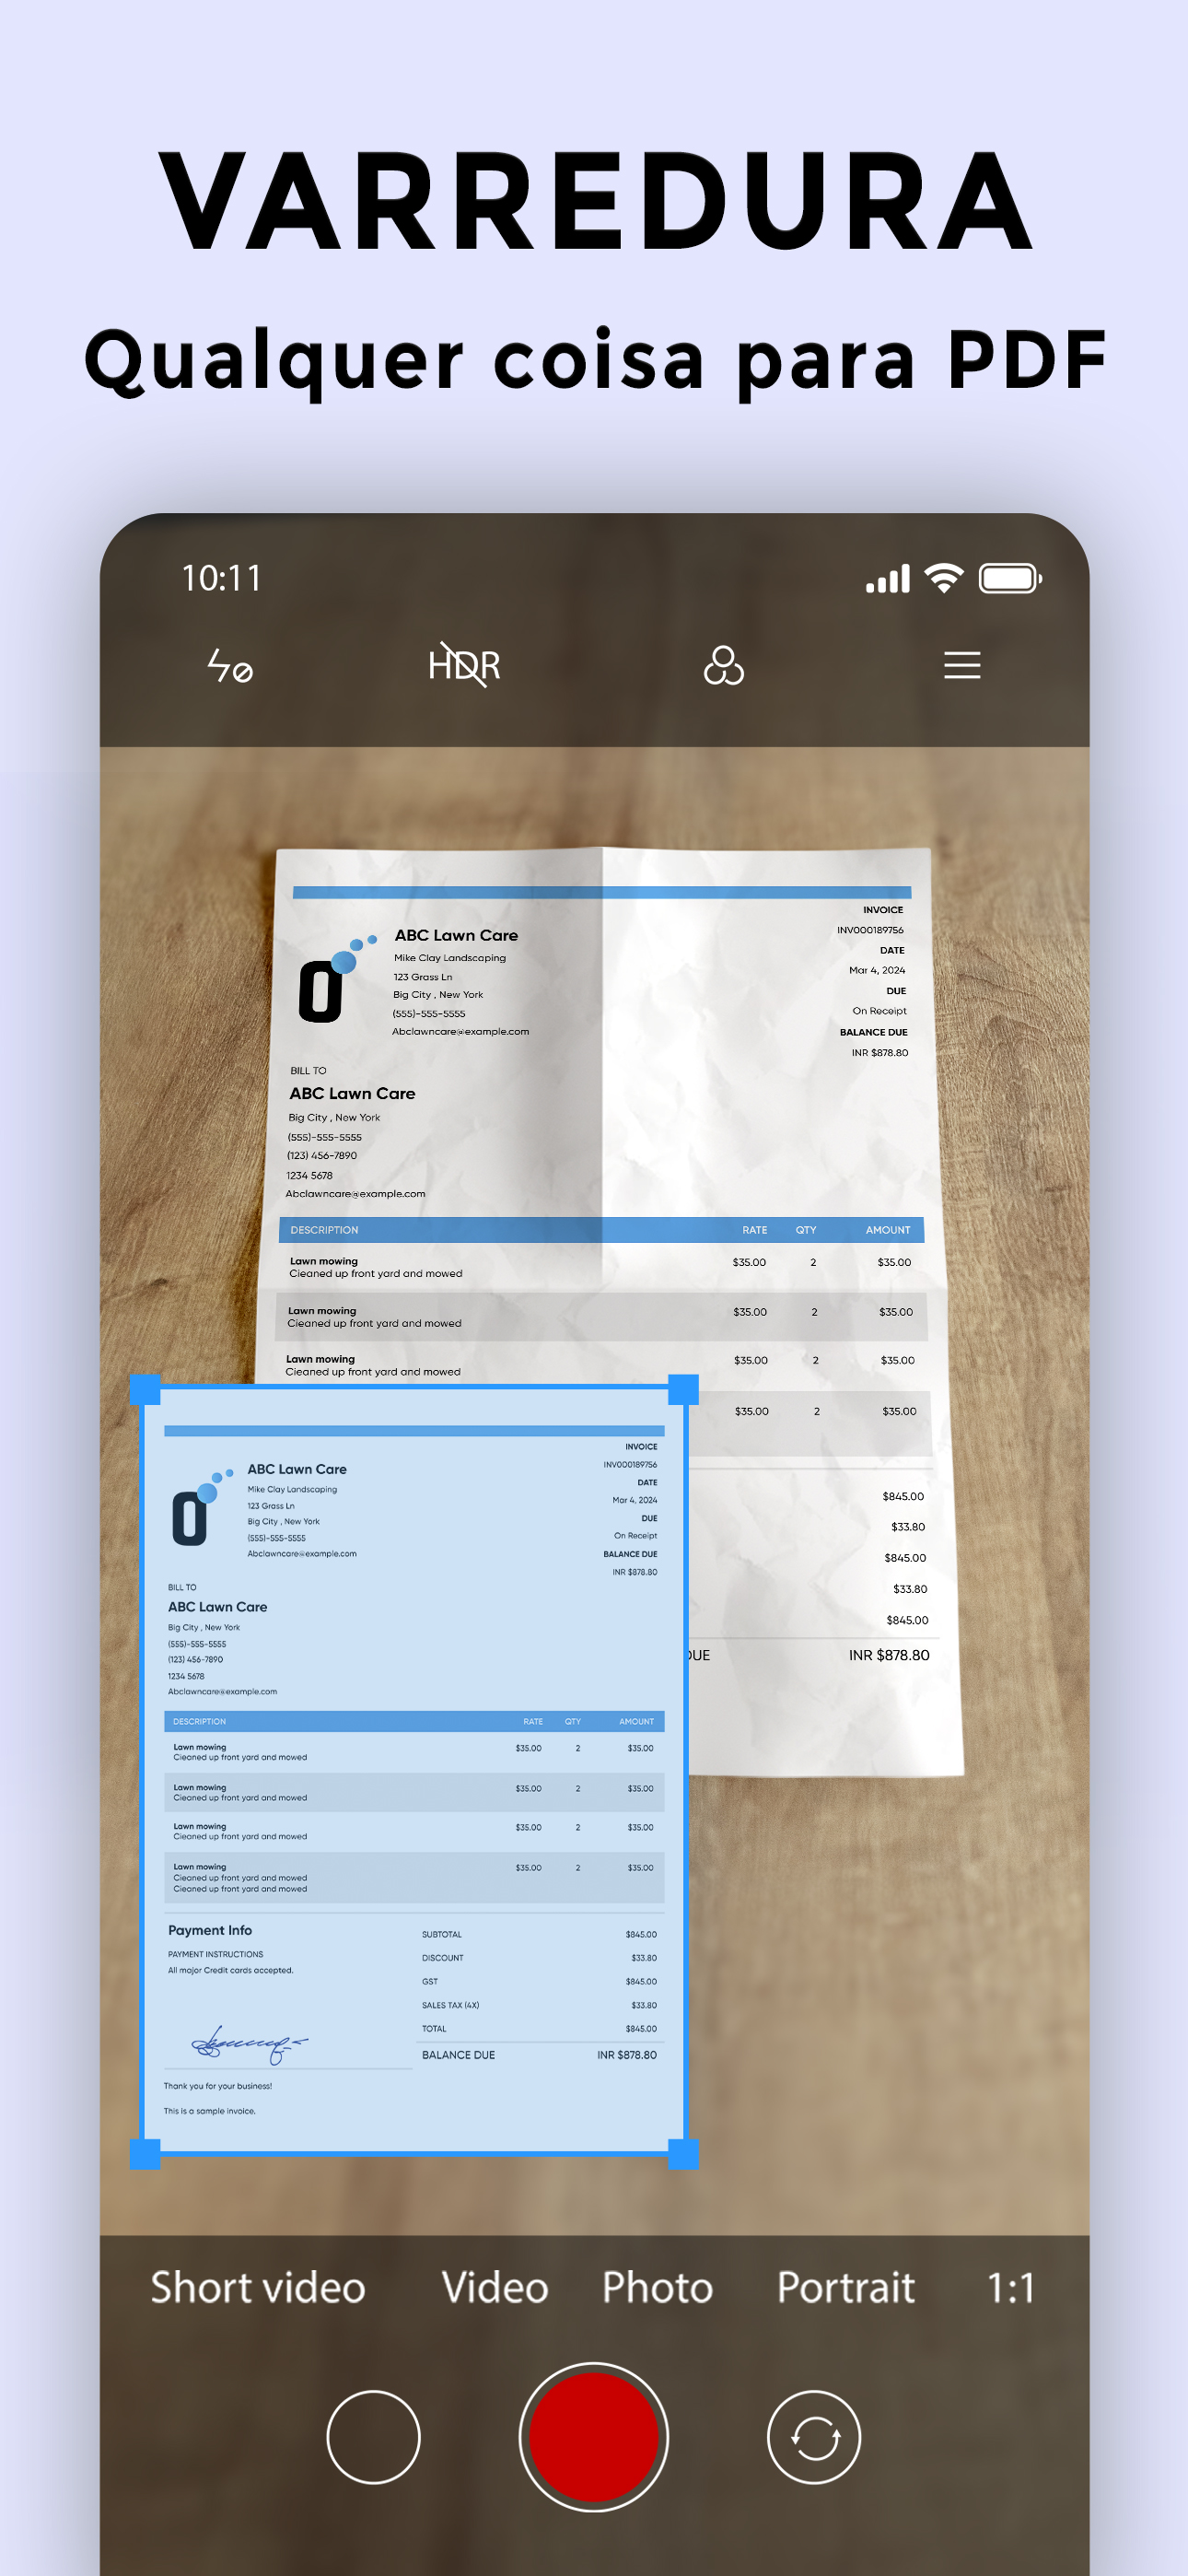Click 'Payment Info' heading on scanned invoice
The image size is (1188, 2576).
point(210,1930)
